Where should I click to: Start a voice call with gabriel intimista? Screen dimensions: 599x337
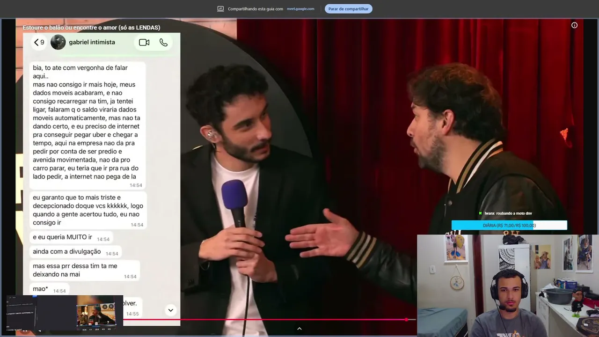163,42
